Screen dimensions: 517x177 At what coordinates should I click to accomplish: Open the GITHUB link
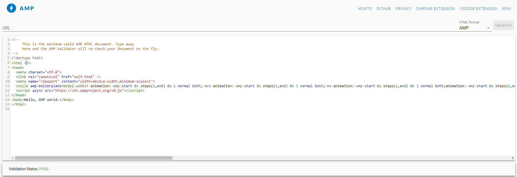(x=384, y=9)
